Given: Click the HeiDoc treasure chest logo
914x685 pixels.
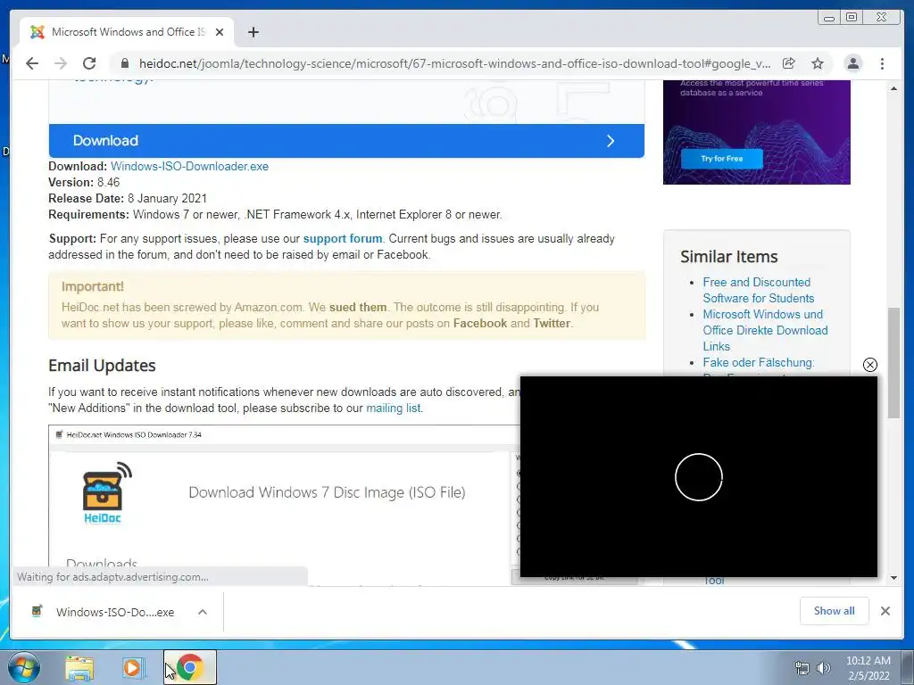Looking at the screenshot, I should [x=106, y=492].
